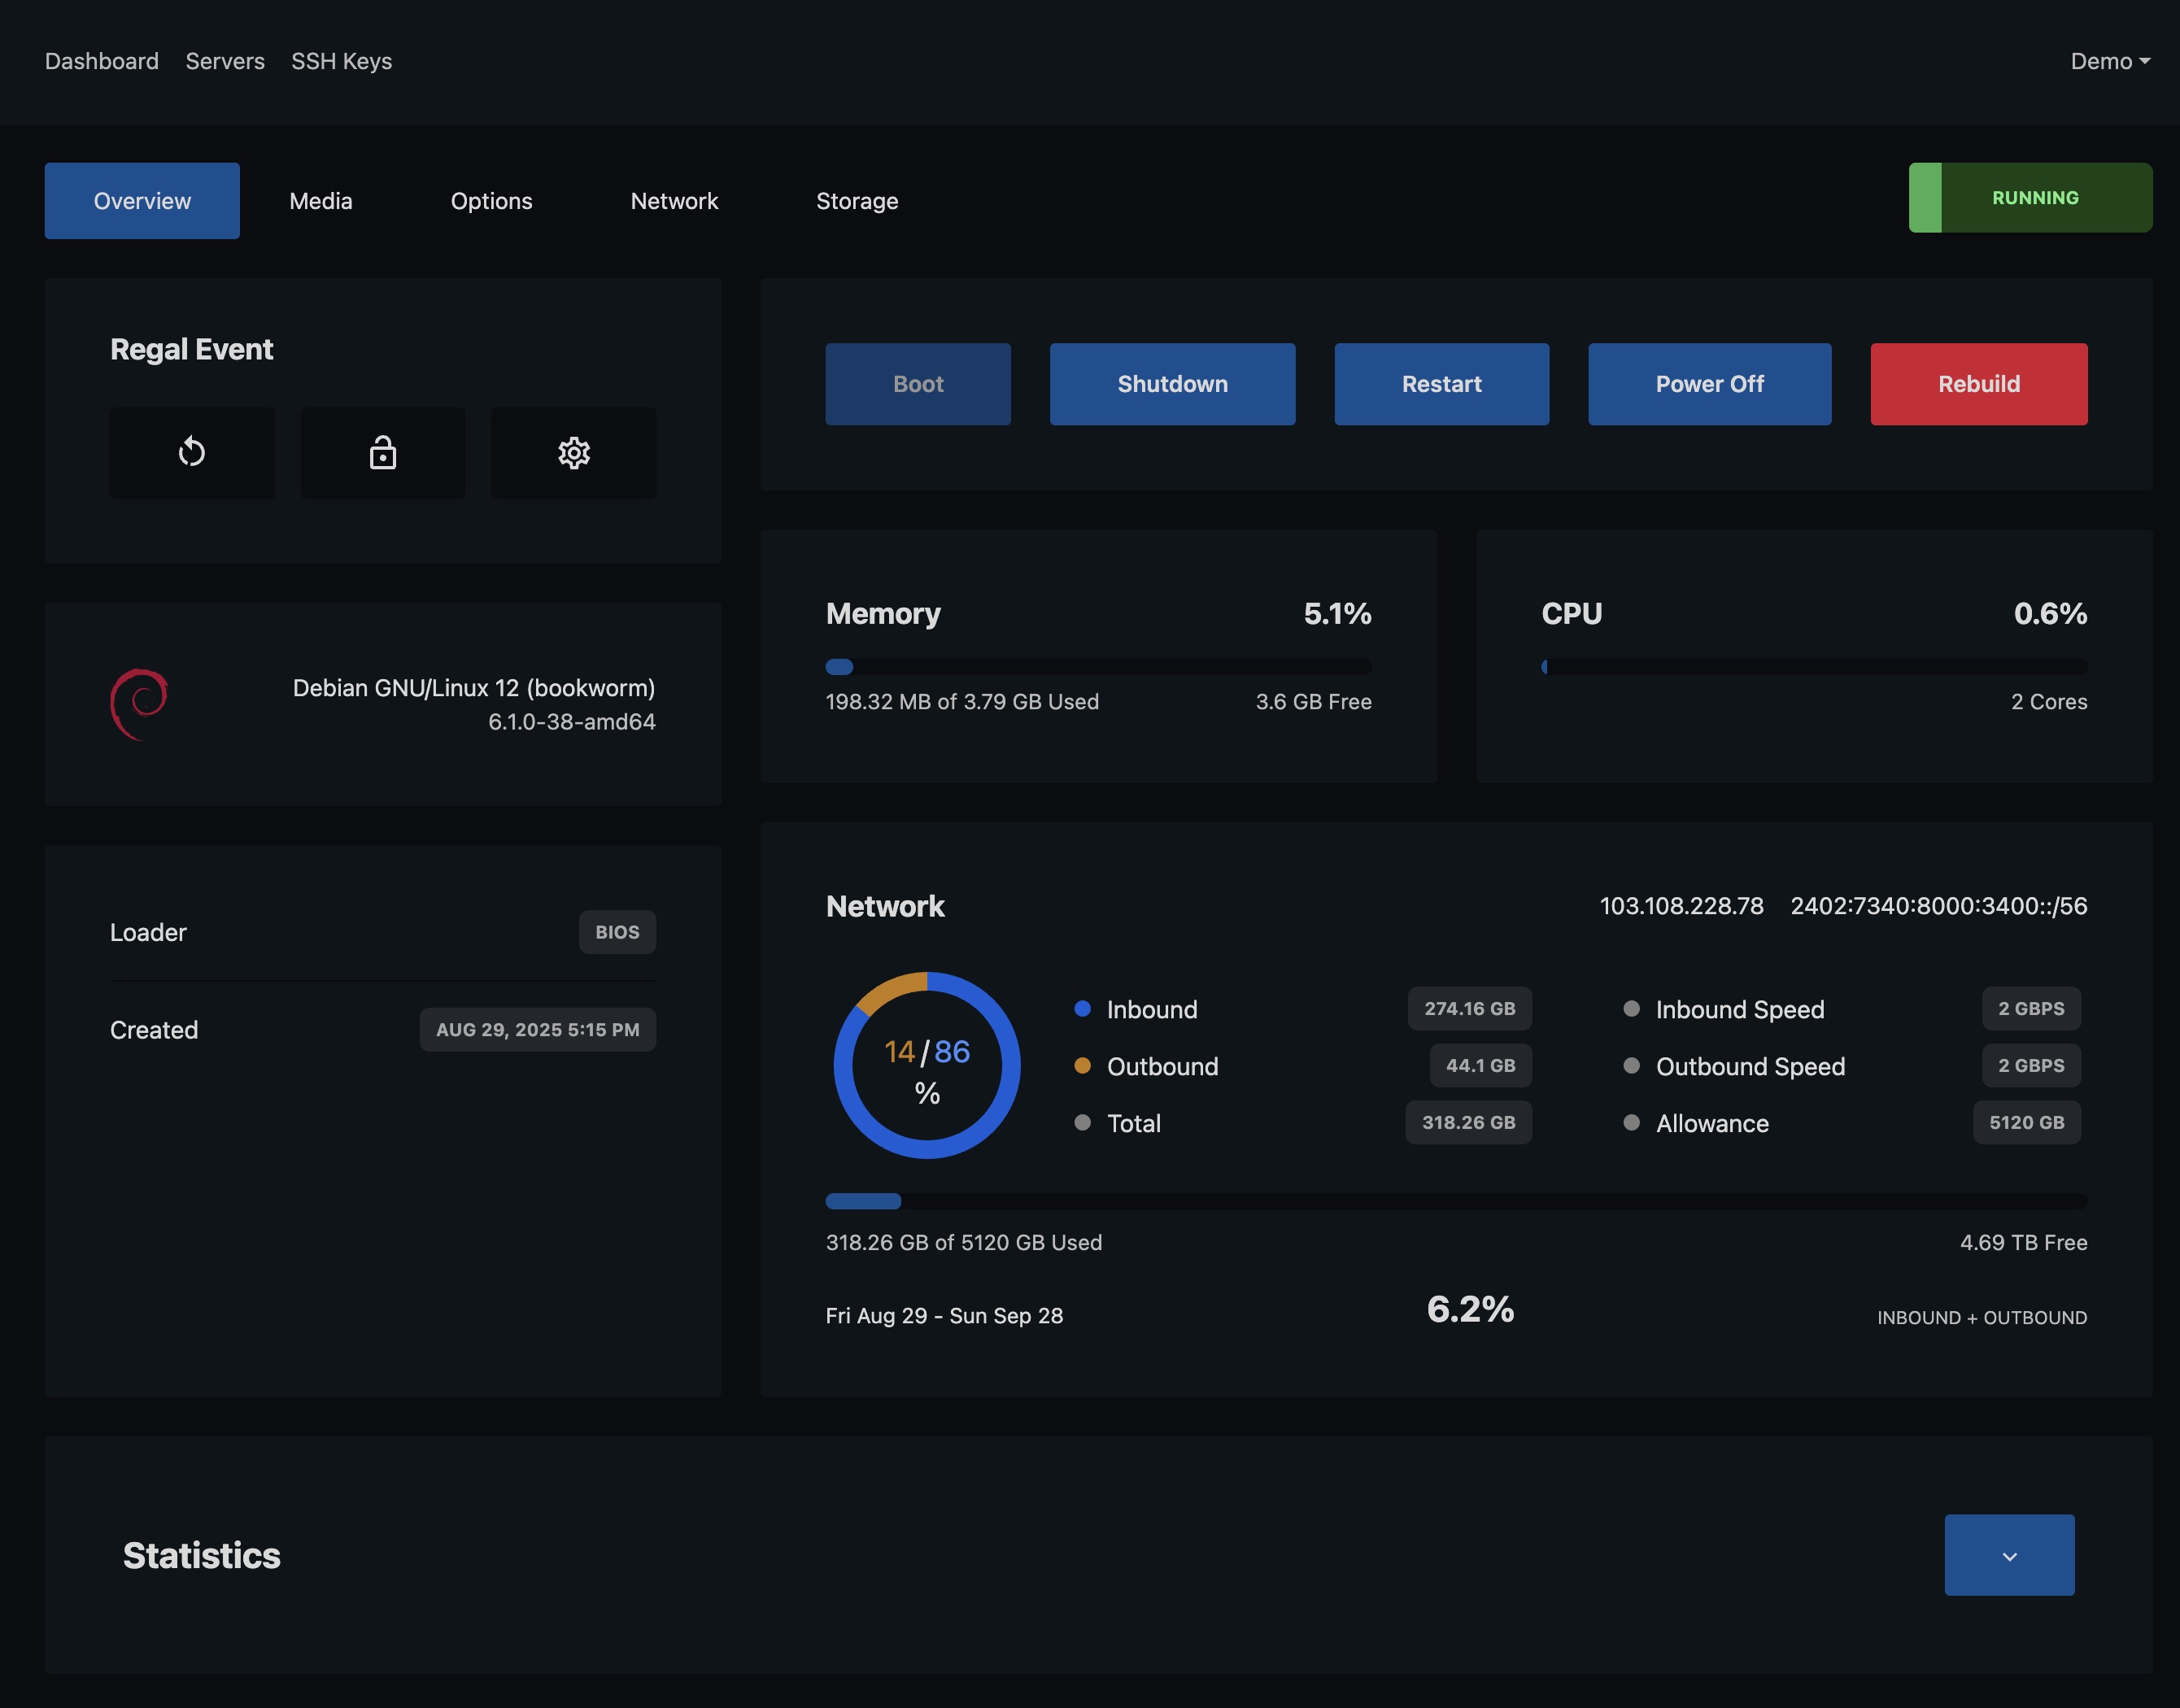
Task: Switch to the Media tab
Action: [x=321, y=201]
